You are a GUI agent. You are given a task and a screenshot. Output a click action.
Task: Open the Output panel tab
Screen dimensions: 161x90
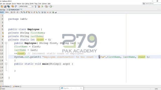3,89
